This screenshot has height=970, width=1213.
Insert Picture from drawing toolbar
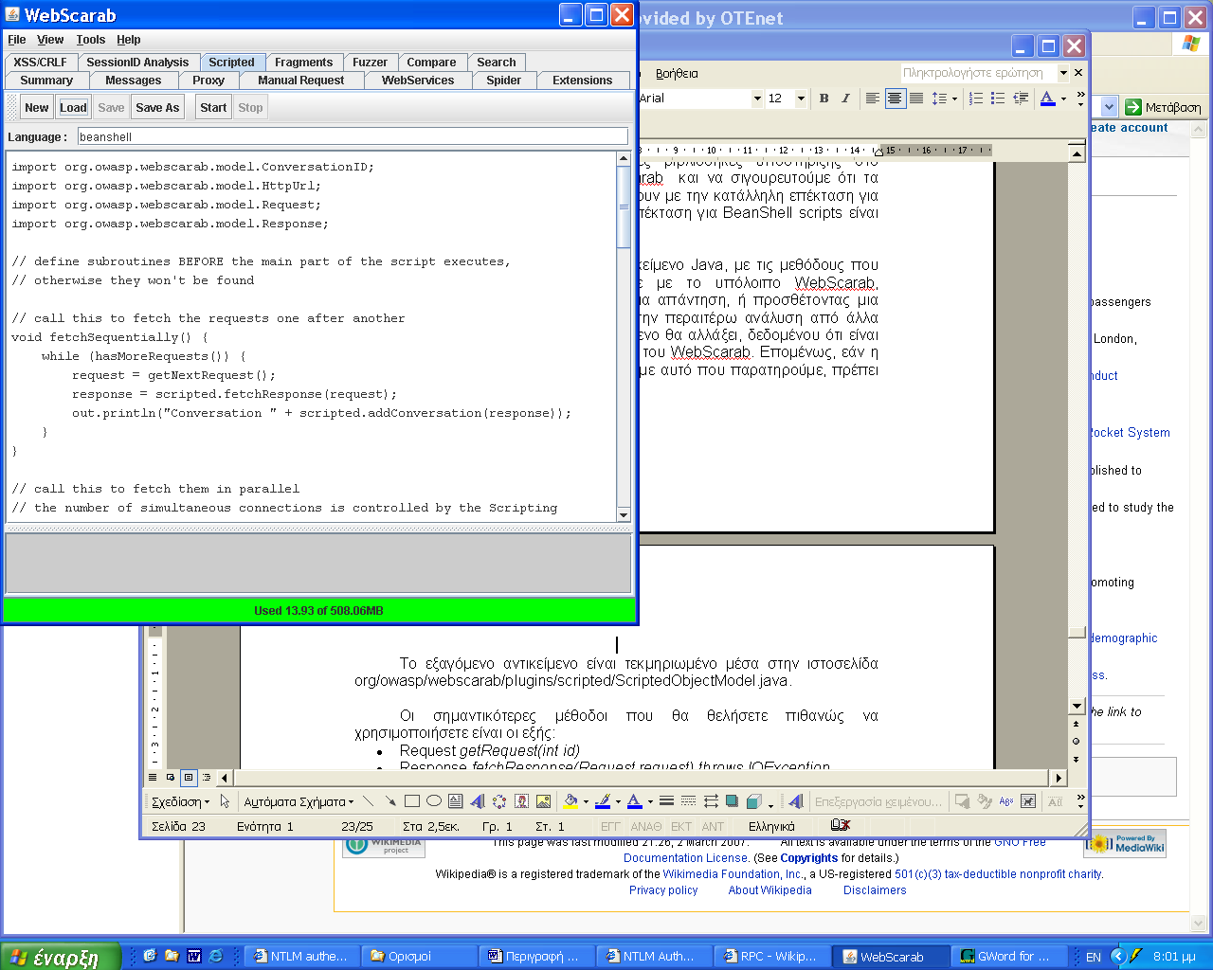[x=543, y=801]
